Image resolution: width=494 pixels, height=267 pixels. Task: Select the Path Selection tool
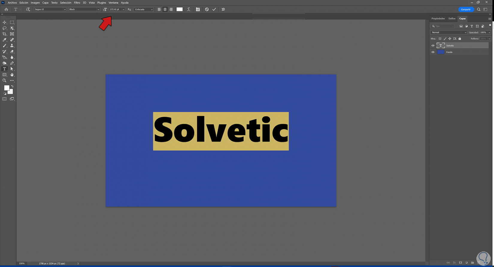point(12,69)
